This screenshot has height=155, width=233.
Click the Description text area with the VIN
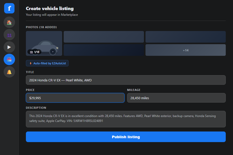click(x=126, y=119)
